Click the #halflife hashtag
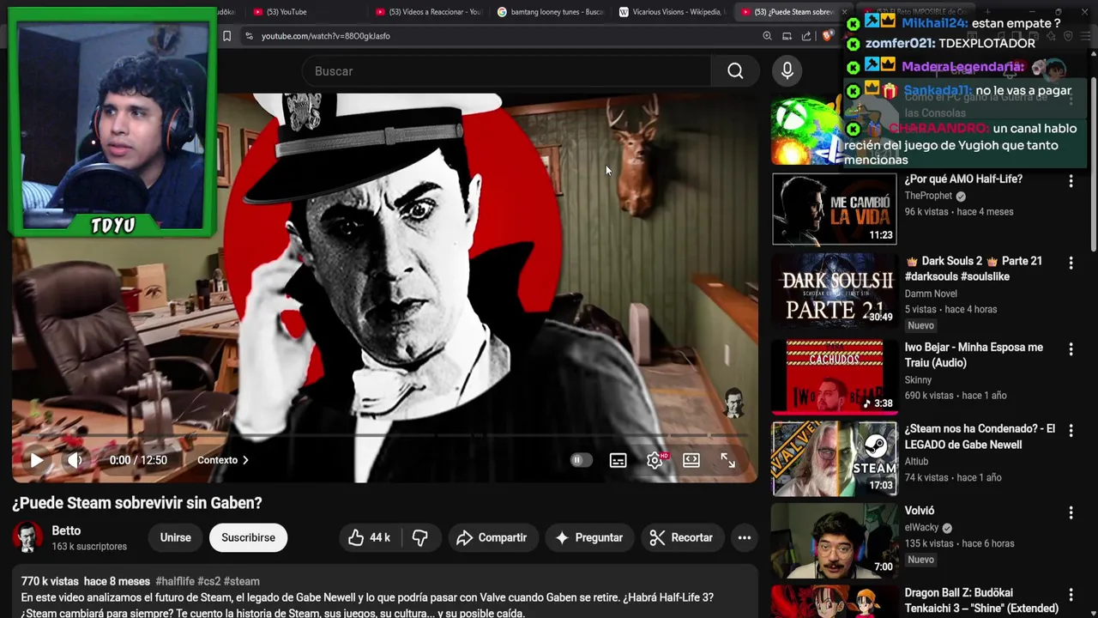 (x=174, y=581)
